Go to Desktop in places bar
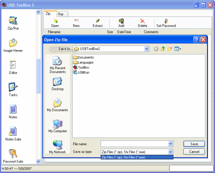Screen dimensions: 215x173 click(x=58, y=84)
